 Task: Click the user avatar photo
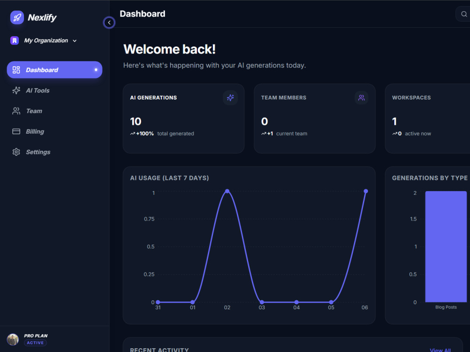(13, 339)
